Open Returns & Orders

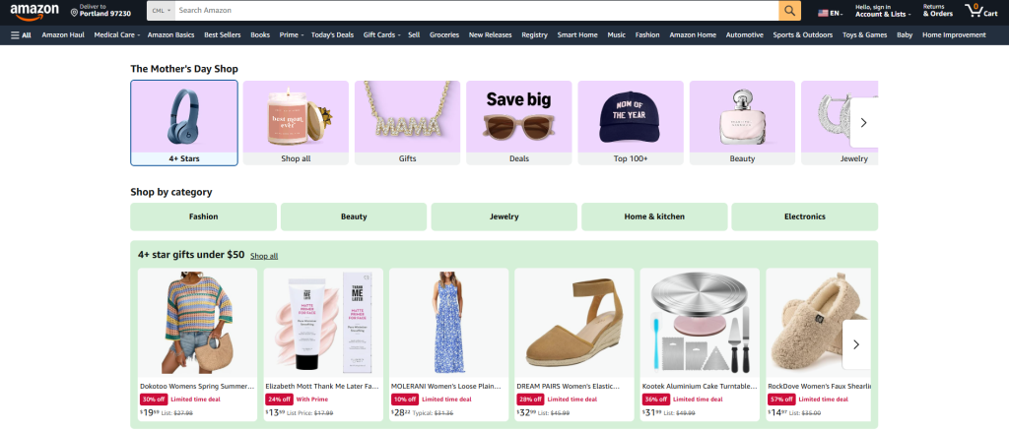pyautogui.click(x=937, y=12)
